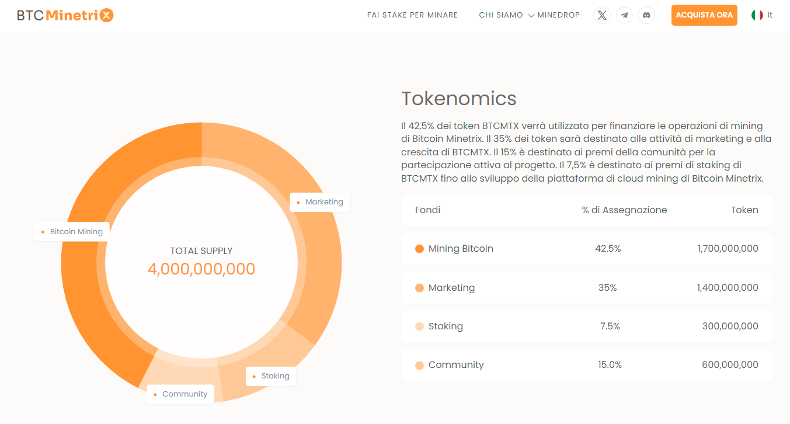Click the Fondi column header
The width and height of the screenshot is (790, 424).
(x=428, y=210)
